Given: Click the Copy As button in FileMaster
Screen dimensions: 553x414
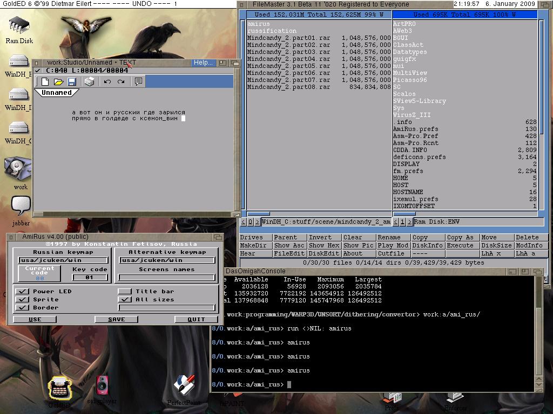Looking at the screenshot, I should click(463, 237).
